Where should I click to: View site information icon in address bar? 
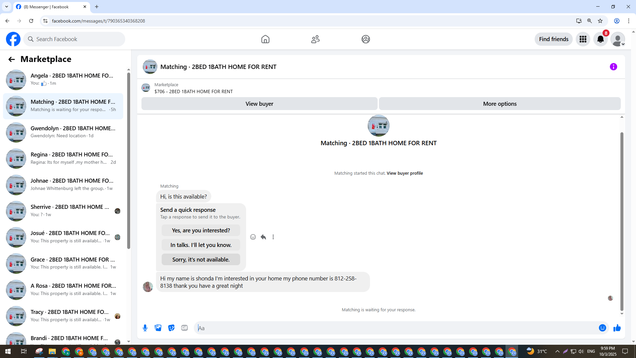tap(45, 21)
